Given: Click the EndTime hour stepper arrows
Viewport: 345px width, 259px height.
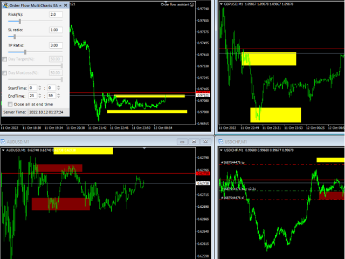Looking at the screenshot, I should [40, 96].
